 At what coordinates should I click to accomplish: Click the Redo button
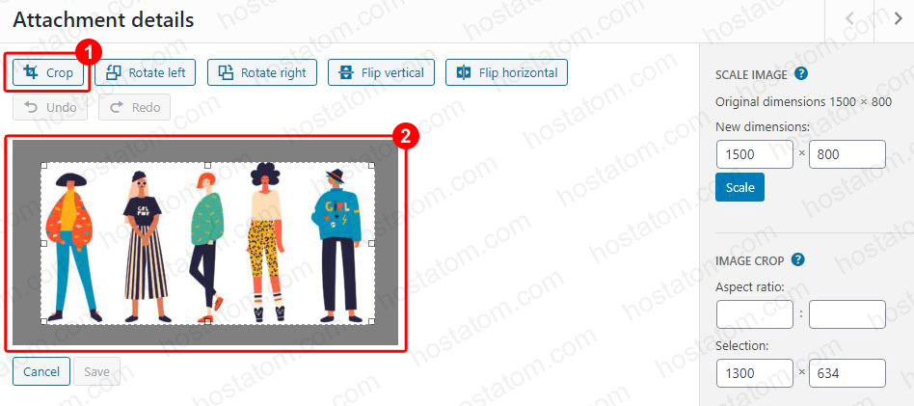point(135,107)
